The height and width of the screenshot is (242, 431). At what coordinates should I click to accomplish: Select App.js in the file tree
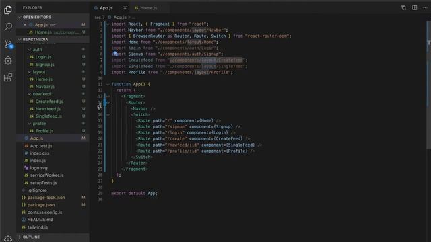[x=53, y=138]
